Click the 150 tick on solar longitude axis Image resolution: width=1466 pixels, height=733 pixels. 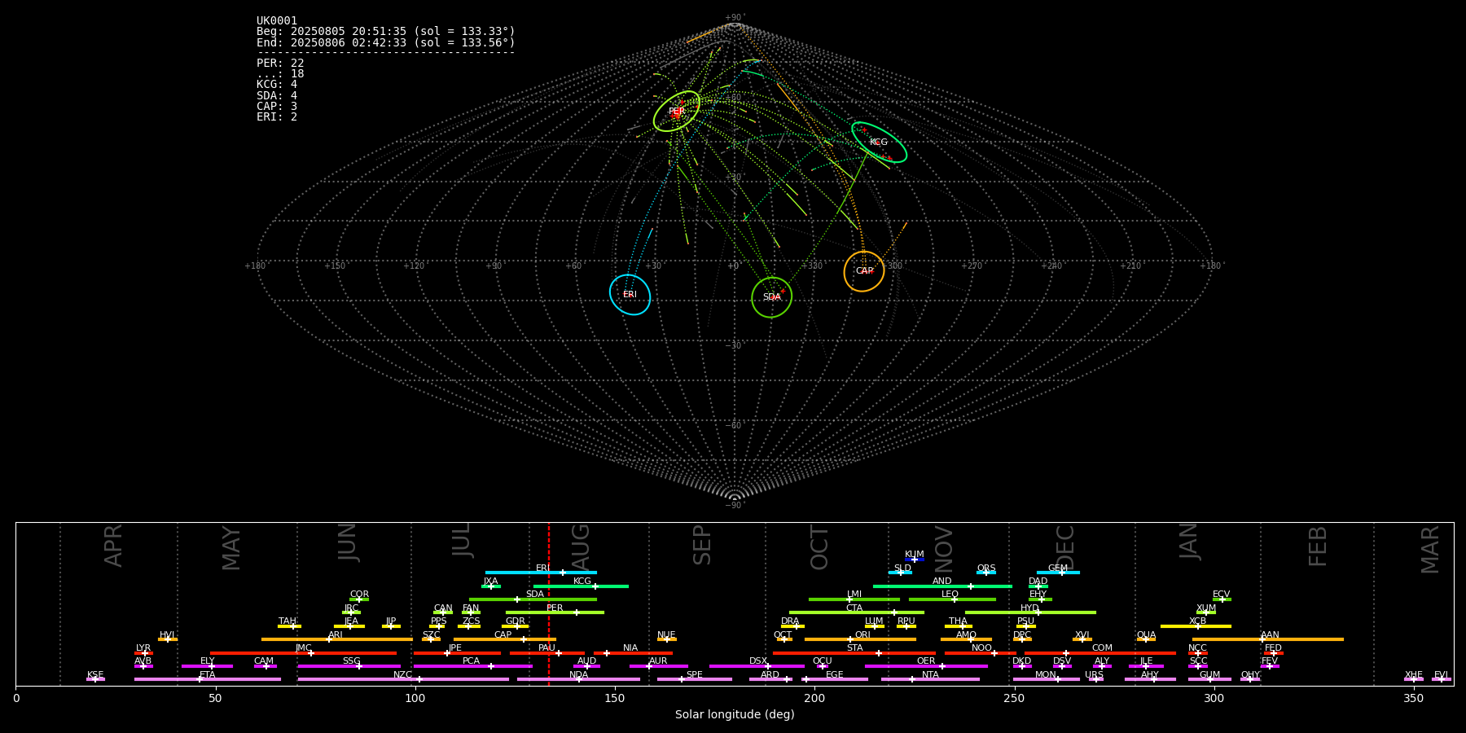coord(615,699)
